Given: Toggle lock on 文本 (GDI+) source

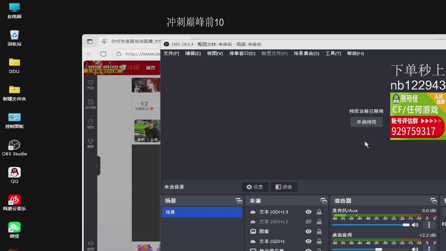Looking at the screenshot, I should (319, 242).
